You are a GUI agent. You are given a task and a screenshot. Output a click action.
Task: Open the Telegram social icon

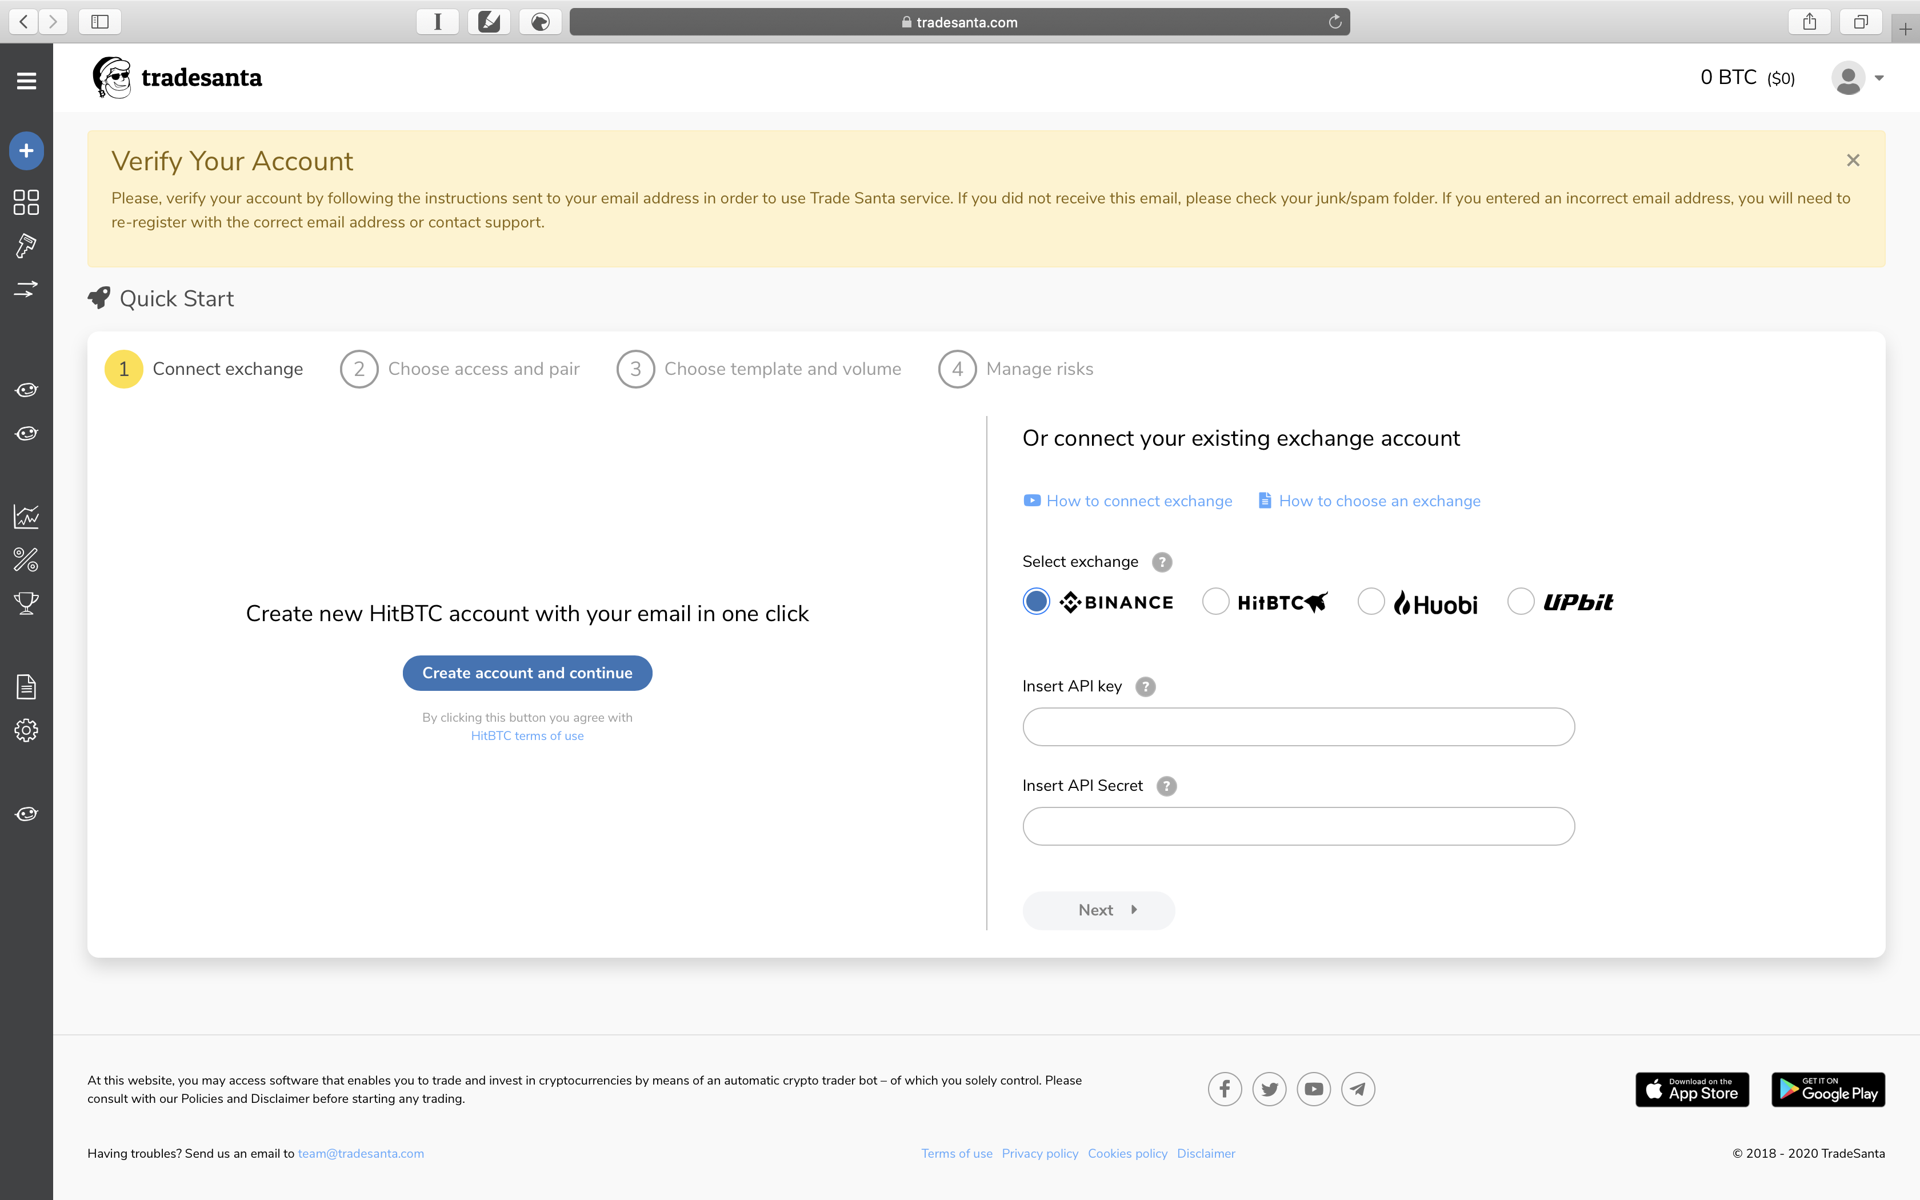click(1358, 1089)
